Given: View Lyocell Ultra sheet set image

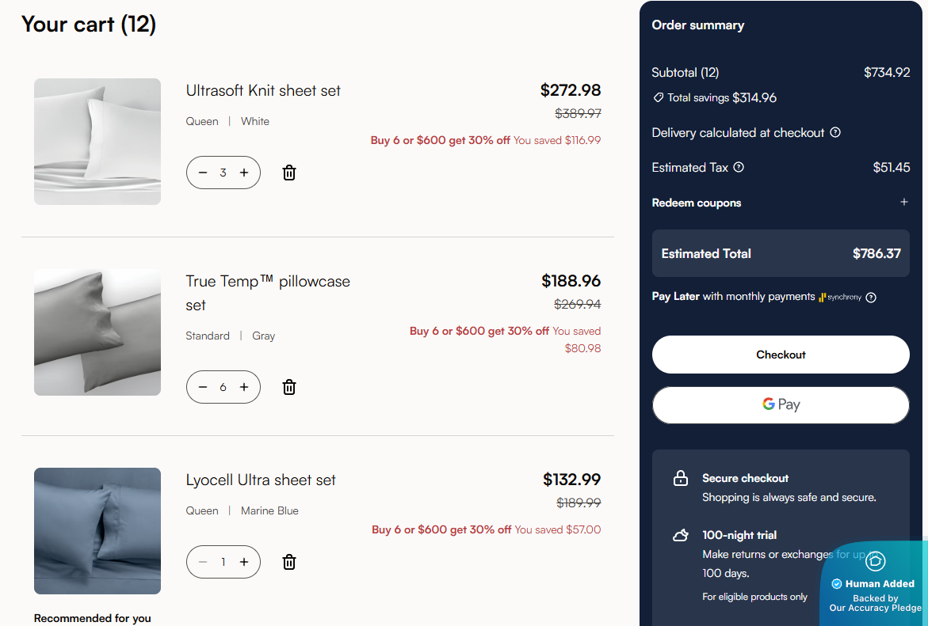Looking at the screenshot, I should pyautogui.click(x=97, y=531).
